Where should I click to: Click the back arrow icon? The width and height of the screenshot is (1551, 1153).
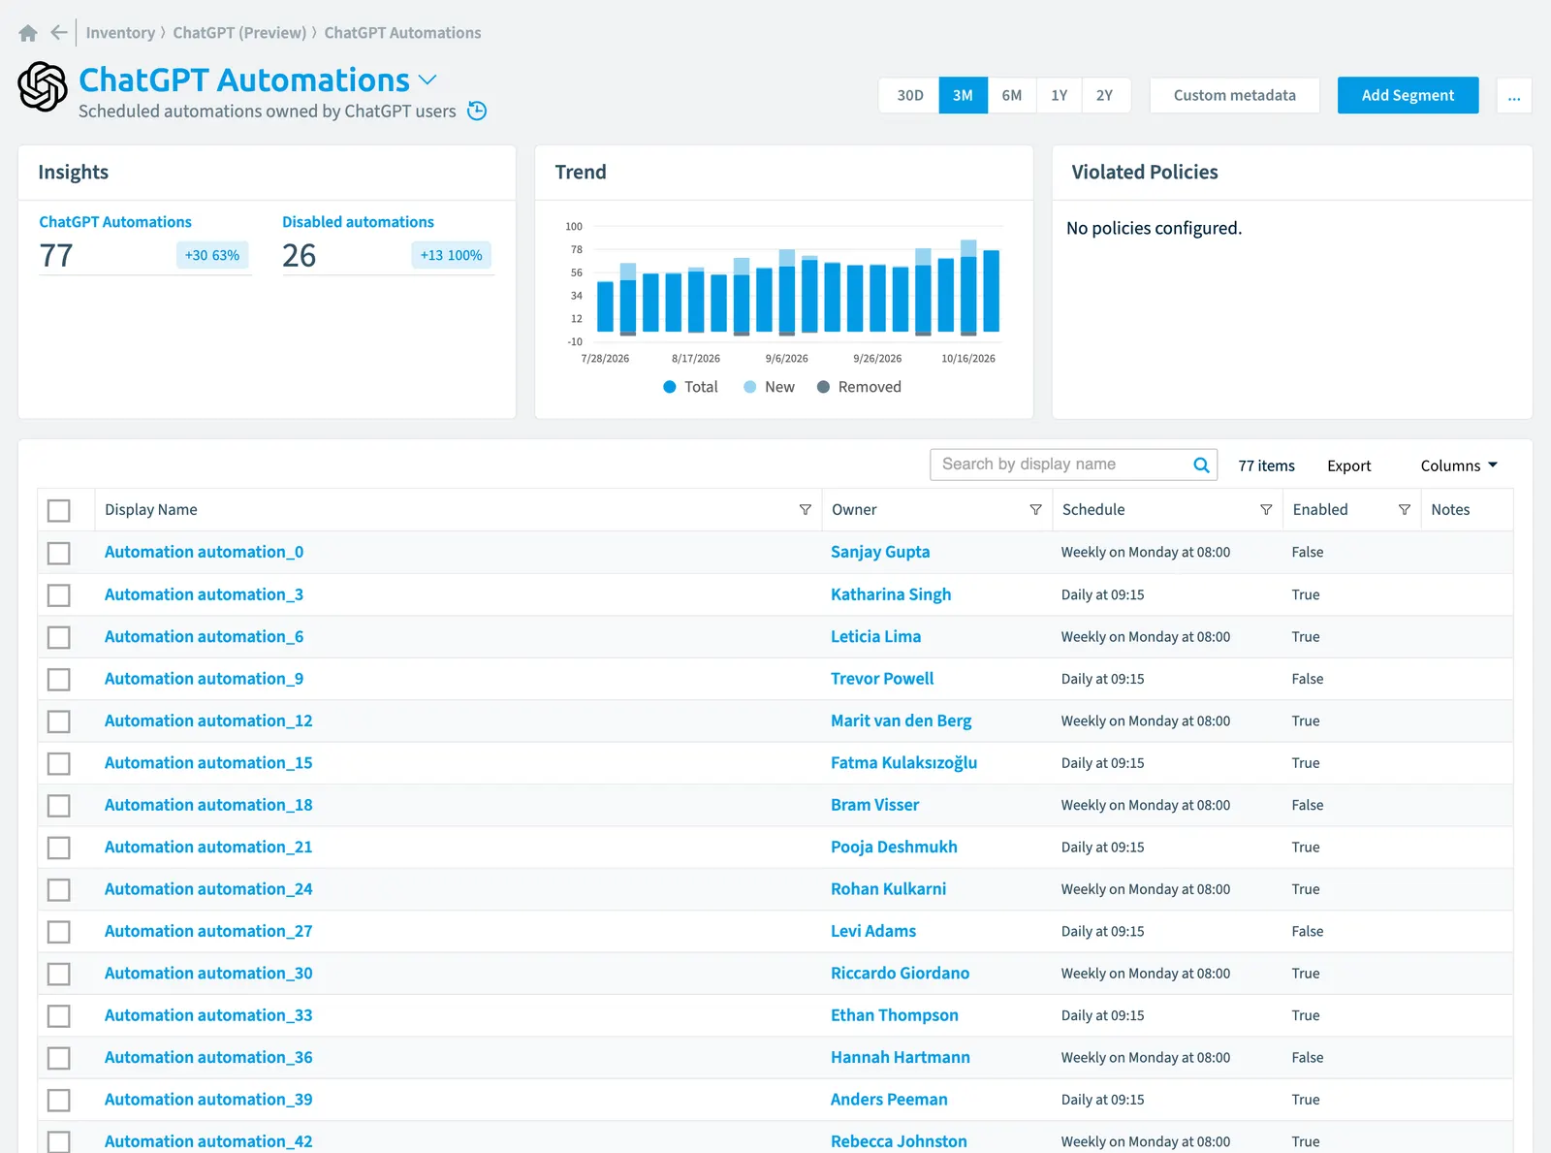[59, 32]
